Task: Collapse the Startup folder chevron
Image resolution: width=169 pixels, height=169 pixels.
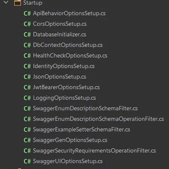Action: coord(6,2)
